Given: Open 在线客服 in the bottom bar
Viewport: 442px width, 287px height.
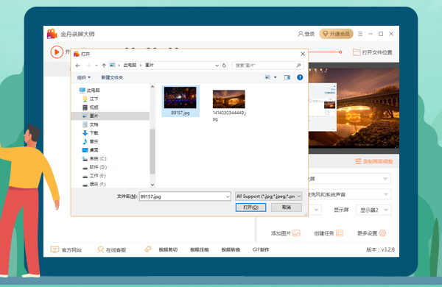Looking at the screenshot, I should pos(112,249).
